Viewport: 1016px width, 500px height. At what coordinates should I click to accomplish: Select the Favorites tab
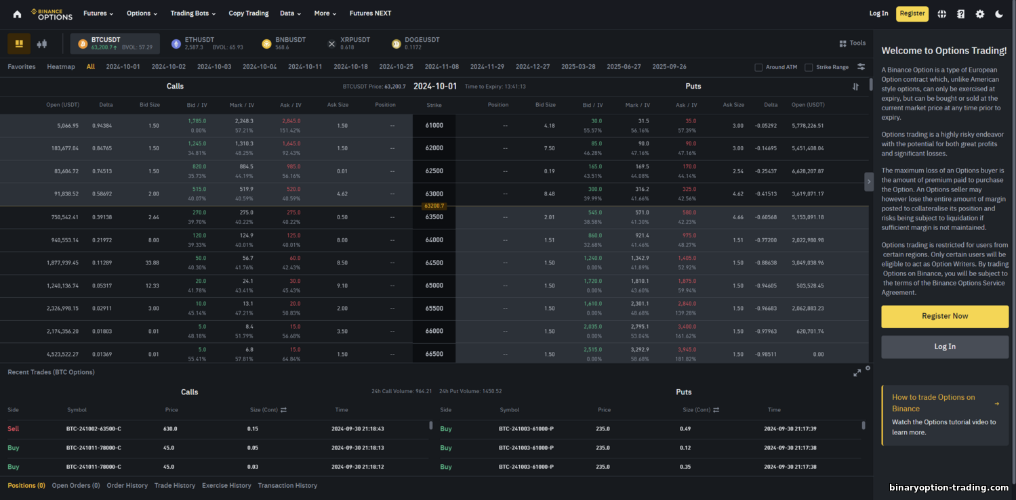click(22, 67)
